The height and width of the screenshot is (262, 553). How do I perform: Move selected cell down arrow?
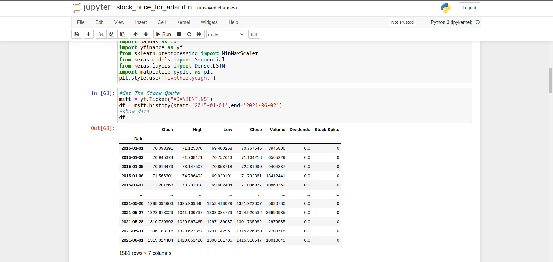point(146,34)
